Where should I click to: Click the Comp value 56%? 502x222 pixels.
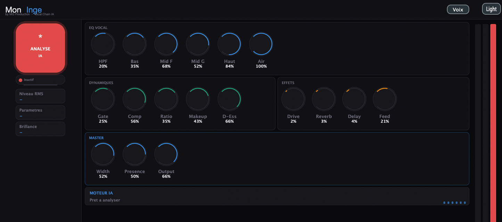pos(135,121)
